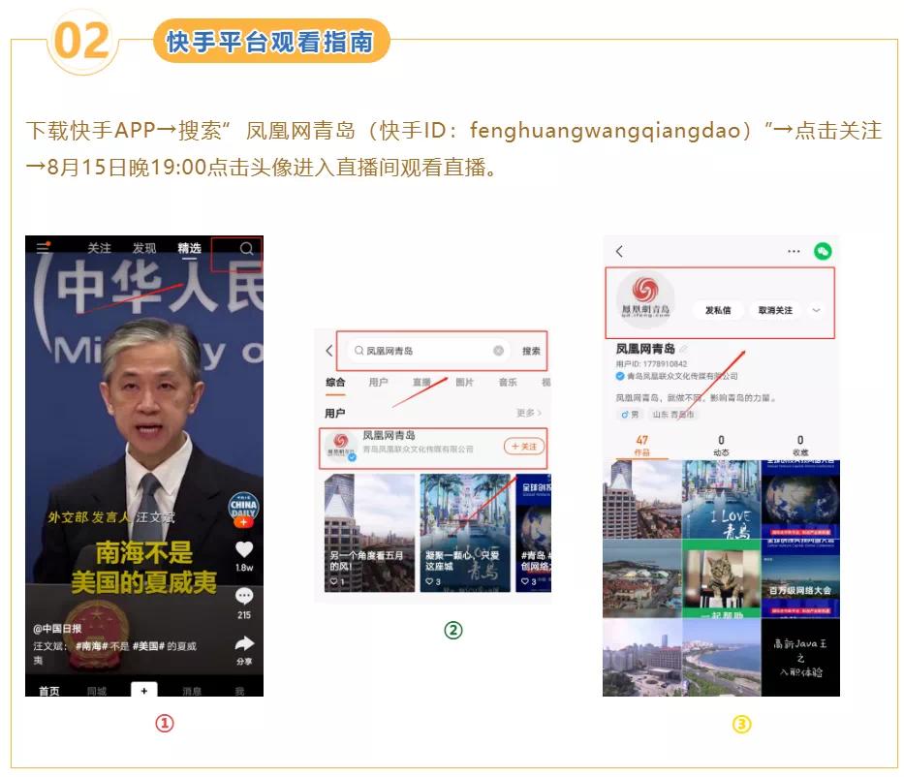Screen dimensions: 904x777
Task: Tap the +关注 follow button
Action: click(x=524, y=446)
